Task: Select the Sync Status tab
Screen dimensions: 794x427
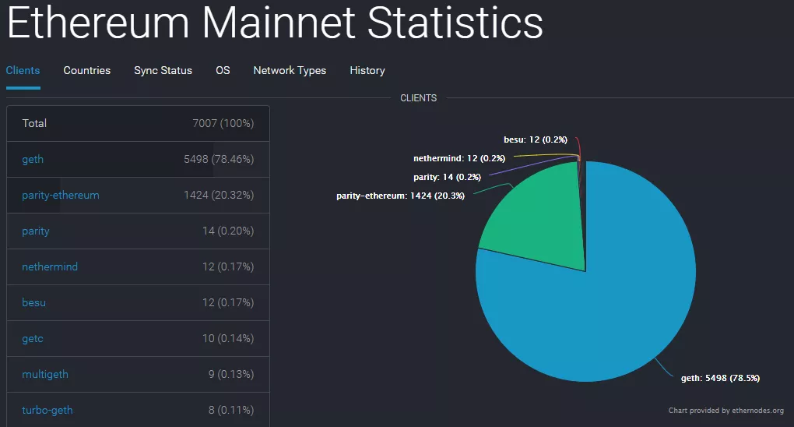Action: coord(163,70)
